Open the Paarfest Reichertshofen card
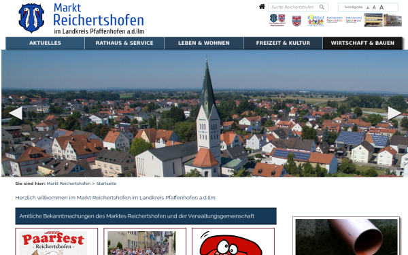408x255 pixels. coord(56,241)
